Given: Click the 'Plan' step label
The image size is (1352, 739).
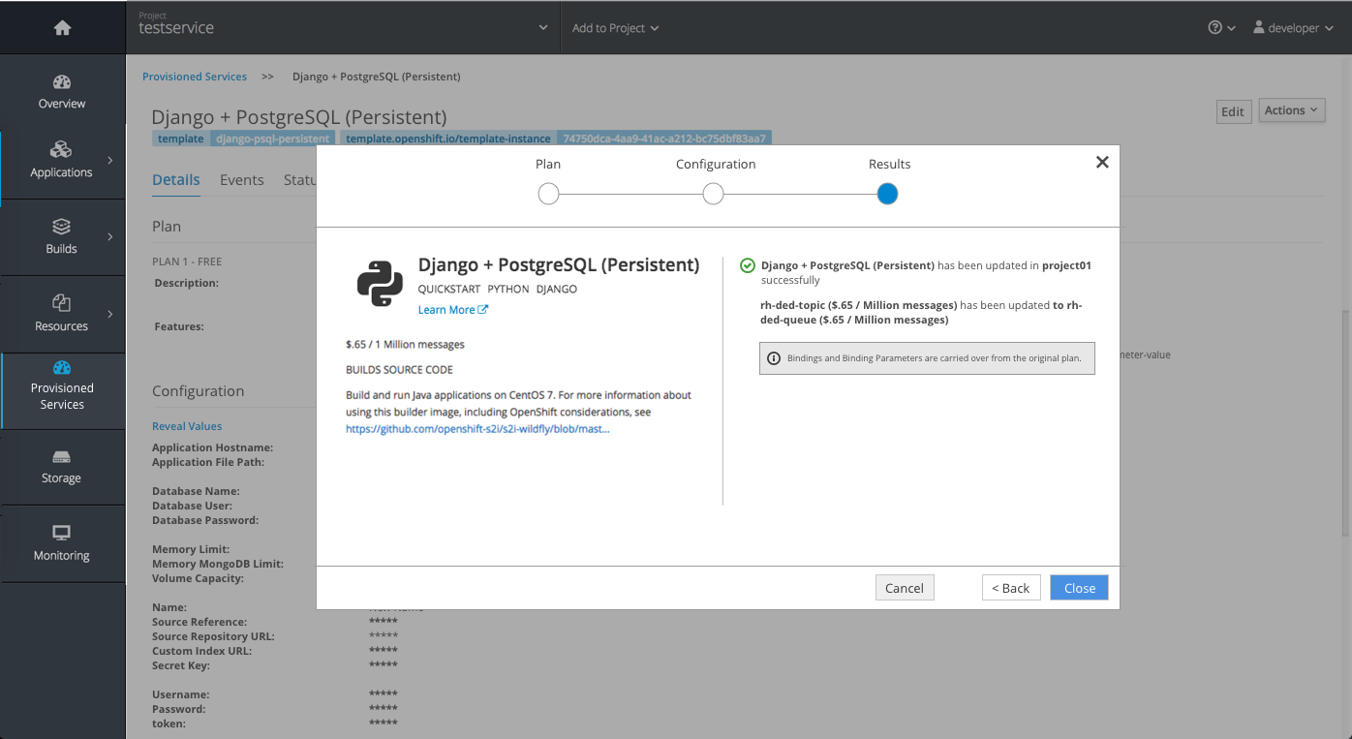Looking at the screenshot, I should [x=548, y=165].
